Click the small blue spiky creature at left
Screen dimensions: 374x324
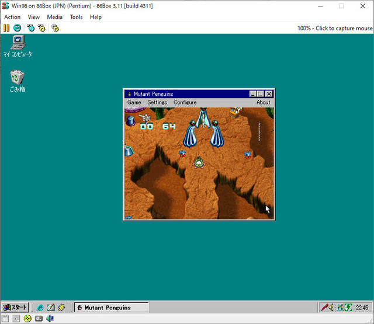(182, 154)
